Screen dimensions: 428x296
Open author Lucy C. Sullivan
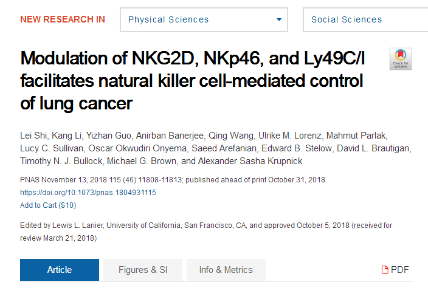(52, 148)
